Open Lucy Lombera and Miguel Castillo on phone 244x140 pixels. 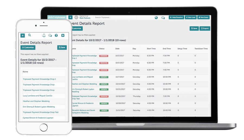pos(37,96)
